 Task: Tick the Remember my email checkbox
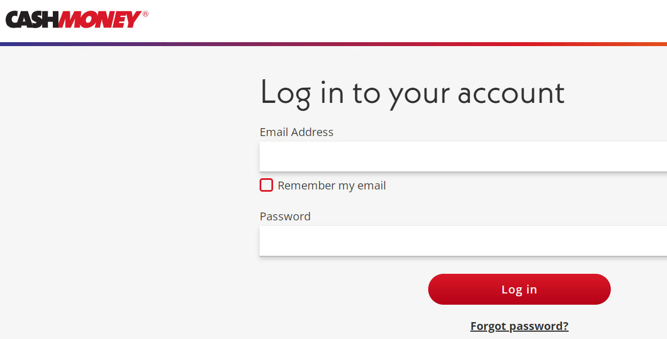(266, 185)
